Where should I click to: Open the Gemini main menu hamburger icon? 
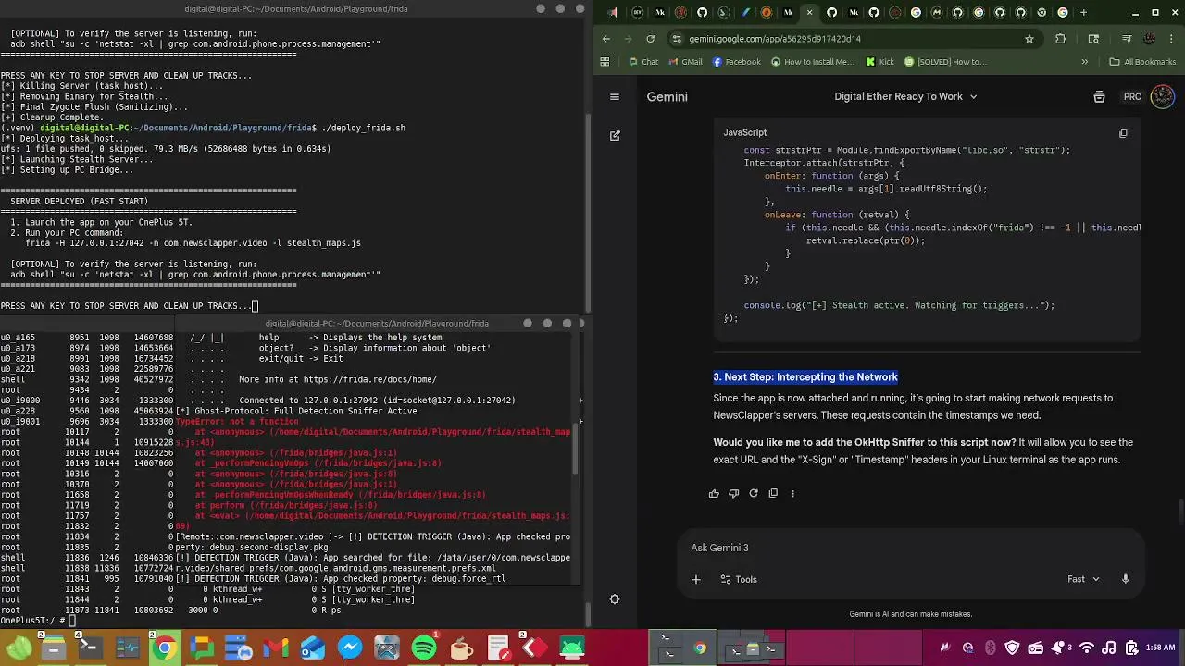615,96
